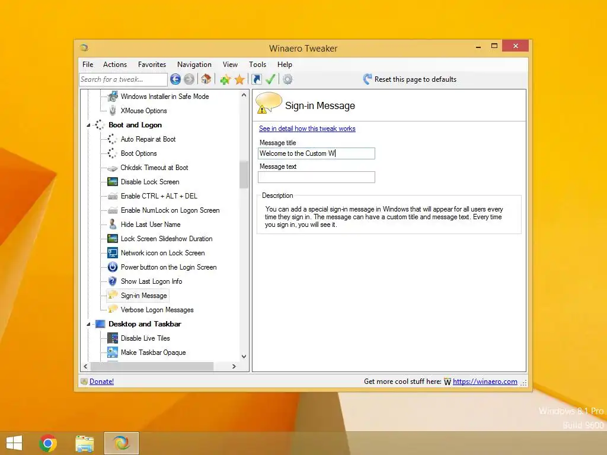Click the tree vertical scrollbar down arrow

tap(244, 357)
